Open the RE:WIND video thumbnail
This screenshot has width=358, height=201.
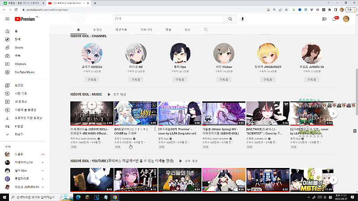92,113
